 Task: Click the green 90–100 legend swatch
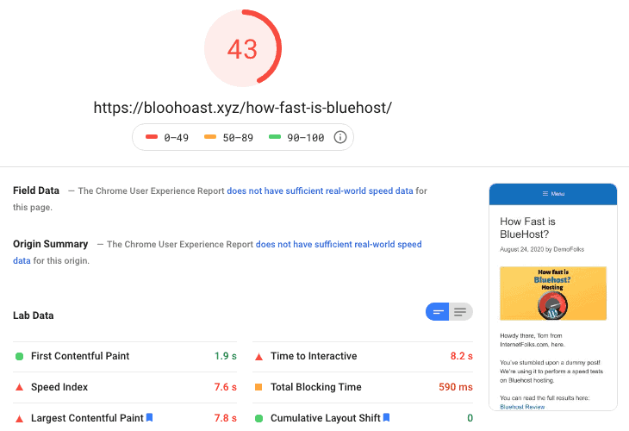pos(275,137)
